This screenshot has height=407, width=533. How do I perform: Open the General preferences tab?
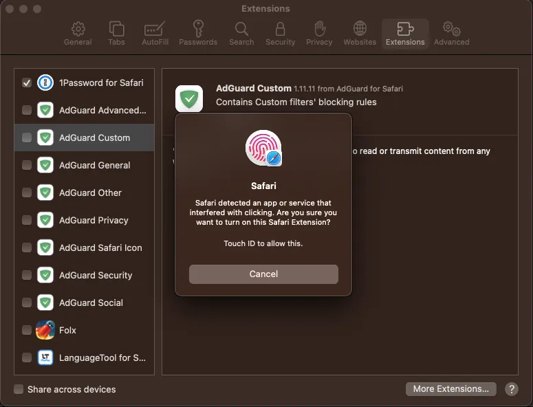(78, 34)
